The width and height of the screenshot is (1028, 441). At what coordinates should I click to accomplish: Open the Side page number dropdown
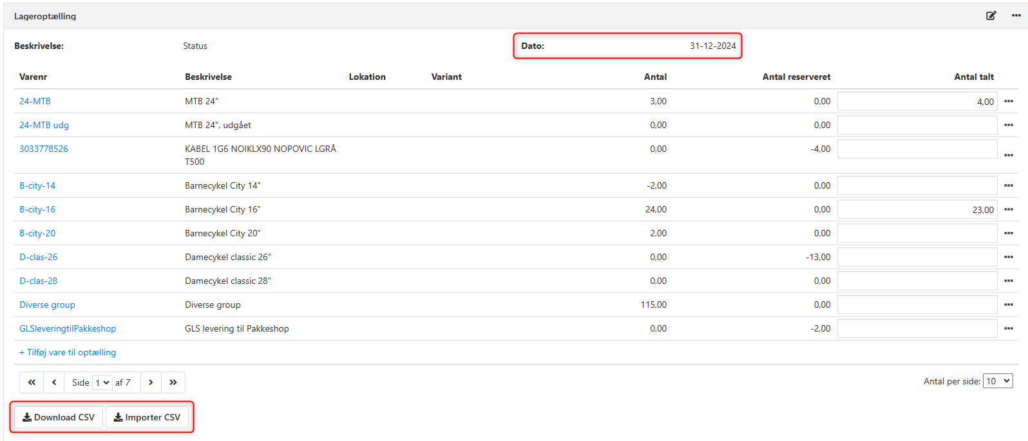tap(102, 382)
